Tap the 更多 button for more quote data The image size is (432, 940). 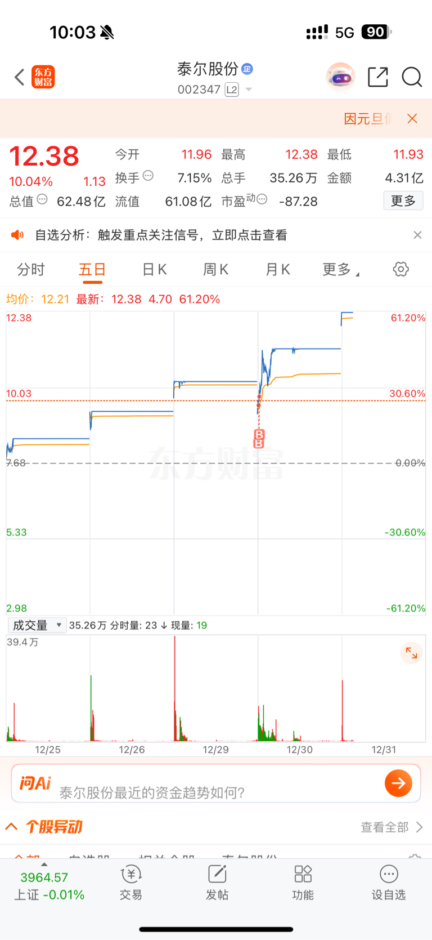403,201
